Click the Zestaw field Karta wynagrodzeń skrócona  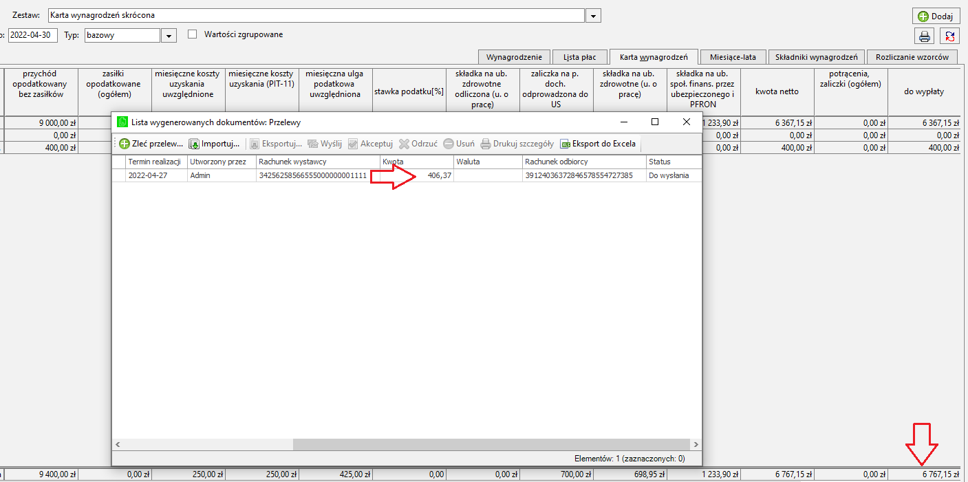tap(316, 15)
